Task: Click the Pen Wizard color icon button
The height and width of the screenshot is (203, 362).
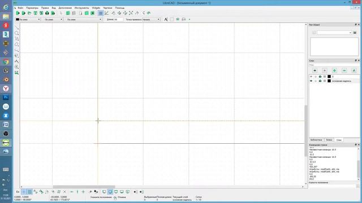Action: [355, 33]
